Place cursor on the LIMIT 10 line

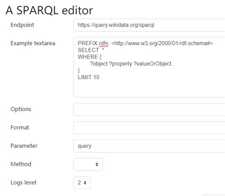coord(89,77)
